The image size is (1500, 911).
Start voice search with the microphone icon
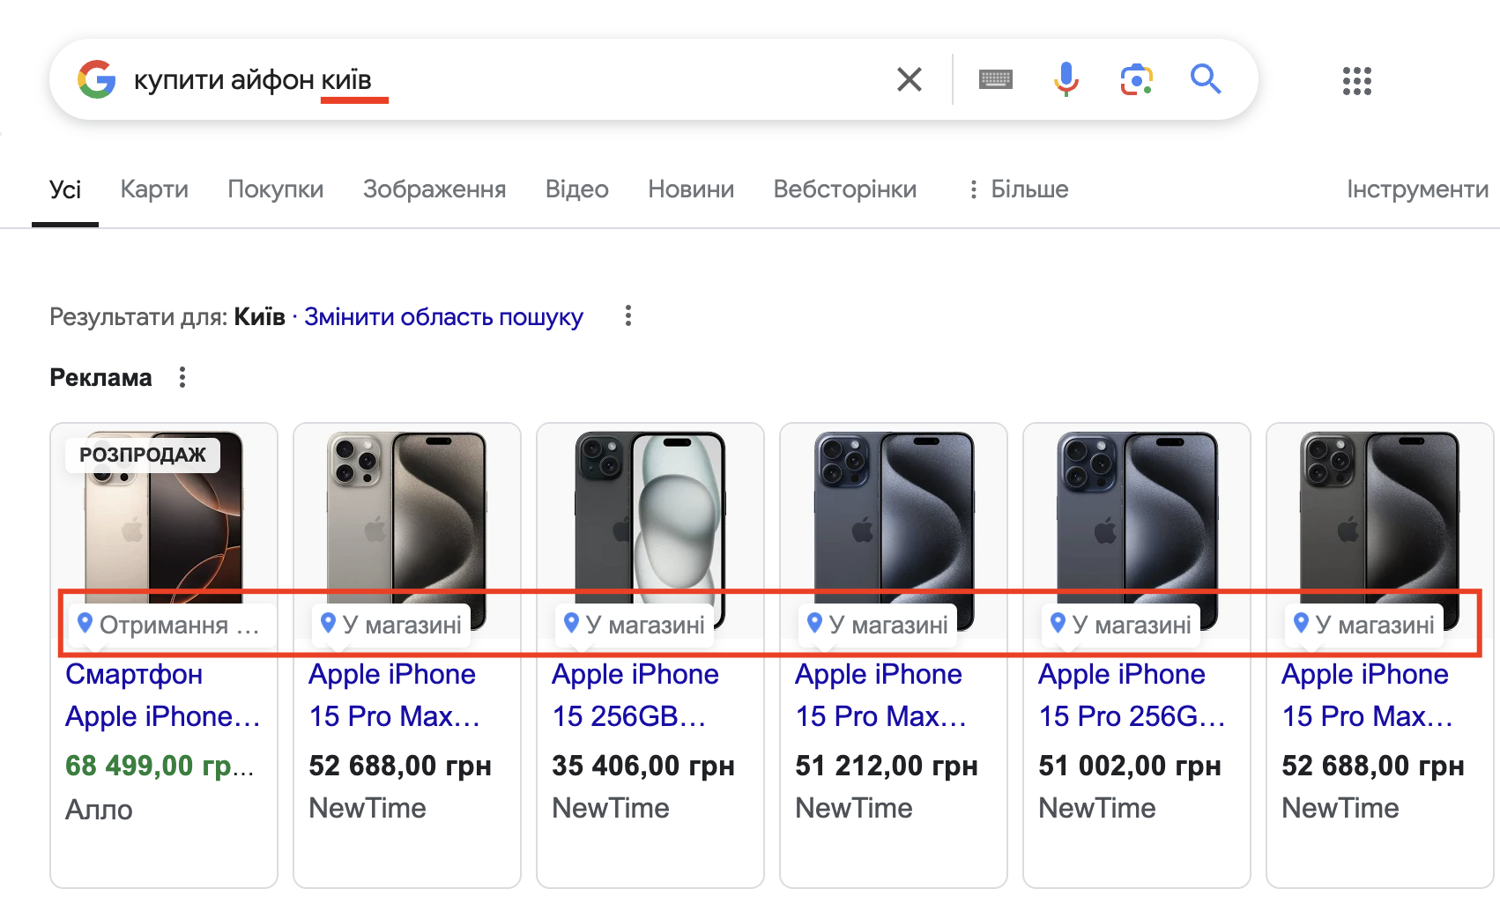click(x=1066, y=79)
